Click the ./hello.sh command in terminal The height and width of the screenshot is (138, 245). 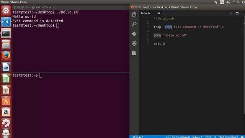pos(67,12)
